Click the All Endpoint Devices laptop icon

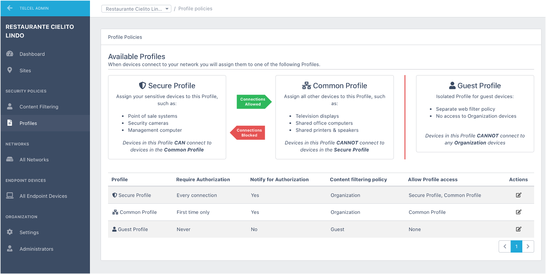tap(10, 196)
